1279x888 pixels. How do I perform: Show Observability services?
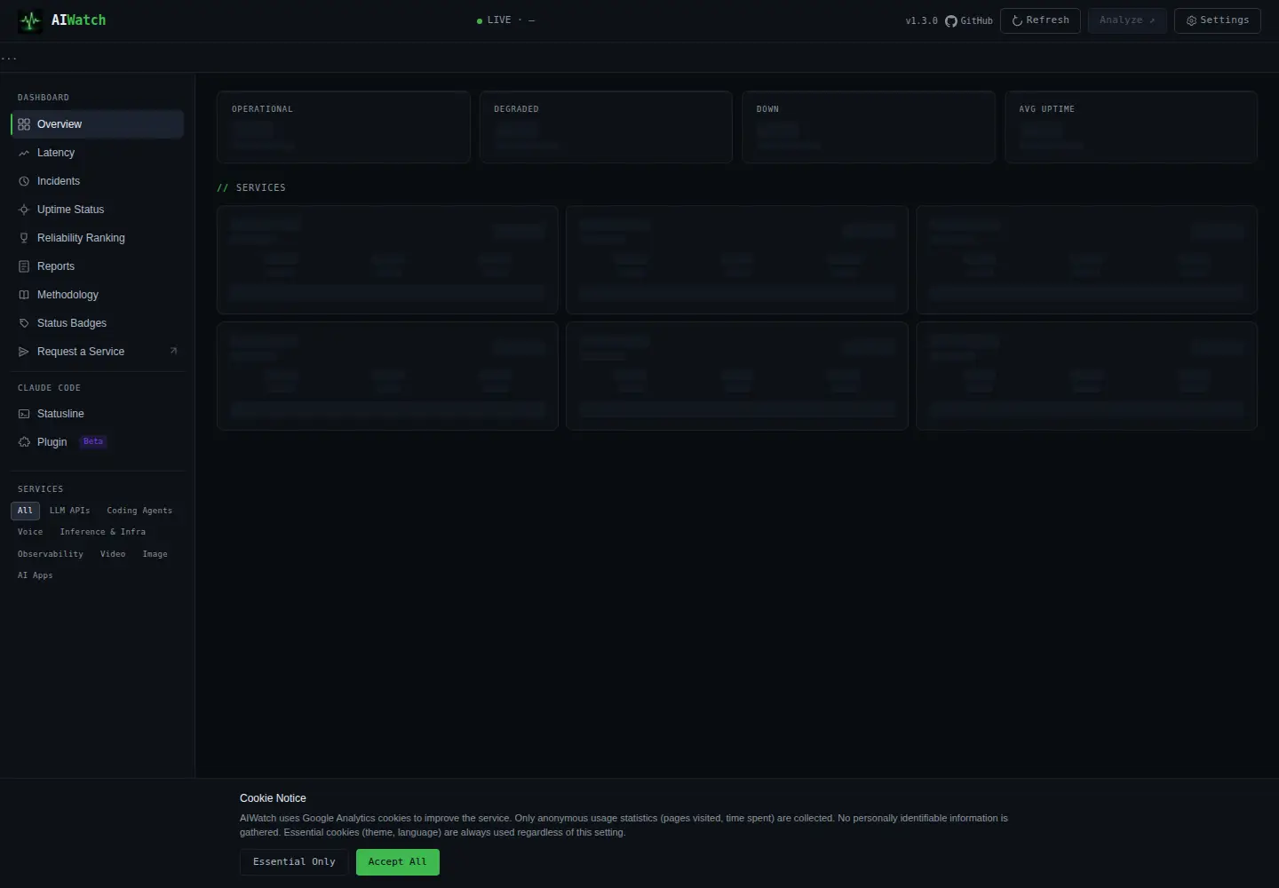pos(51,554)
